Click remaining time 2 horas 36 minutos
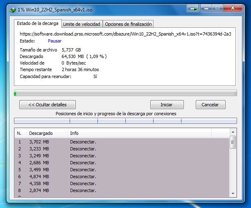The image size is (251, 208). click(x=80, y=69)
